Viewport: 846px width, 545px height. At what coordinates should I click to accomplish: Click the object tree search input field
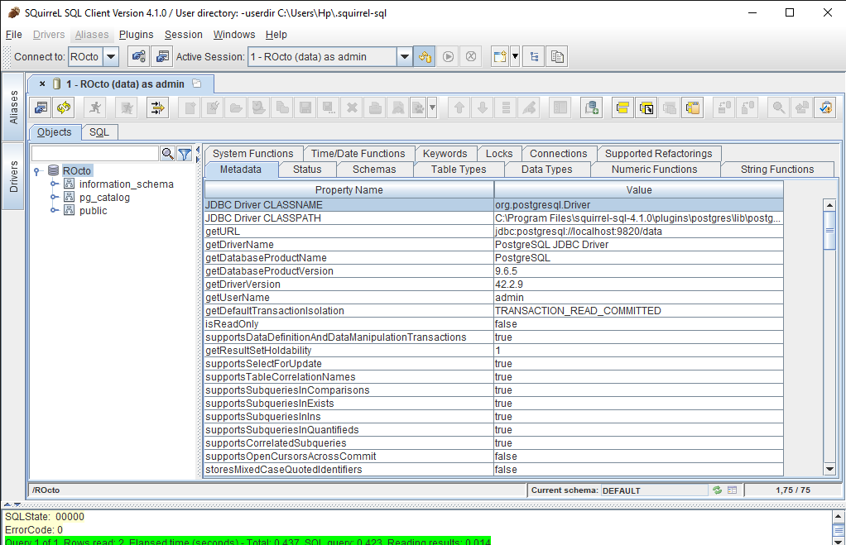[x=94, y=154]
